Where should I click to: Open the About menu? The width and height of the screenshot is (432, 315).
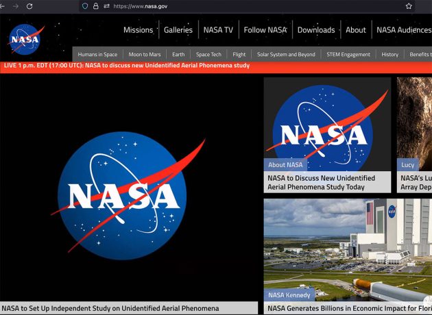(x=356, y=30)
